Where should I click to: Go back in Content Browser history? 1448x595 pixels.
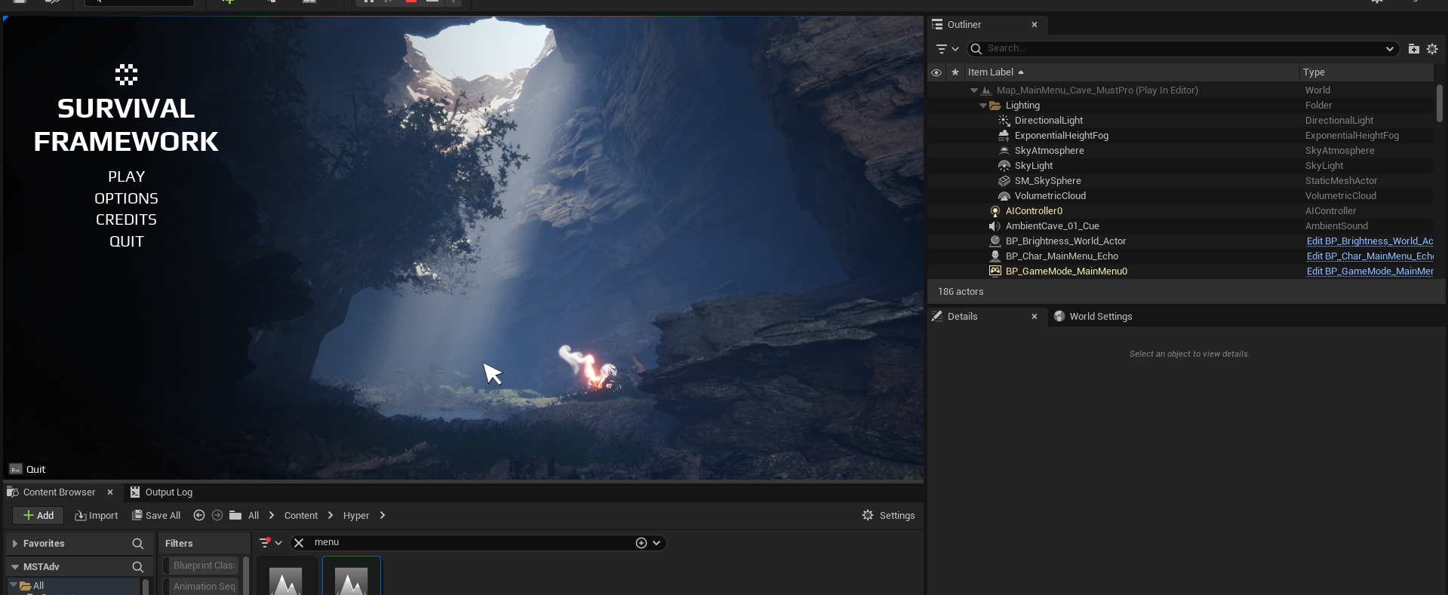199,516
